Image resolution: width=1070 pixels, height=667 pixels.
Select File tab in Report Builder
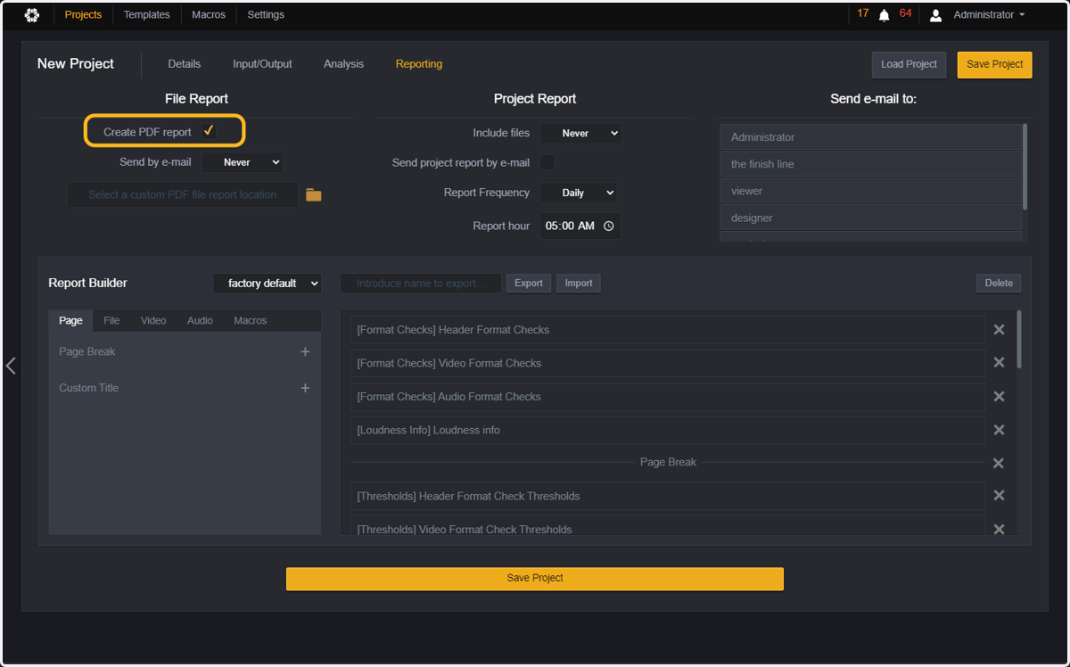point(111,321)
